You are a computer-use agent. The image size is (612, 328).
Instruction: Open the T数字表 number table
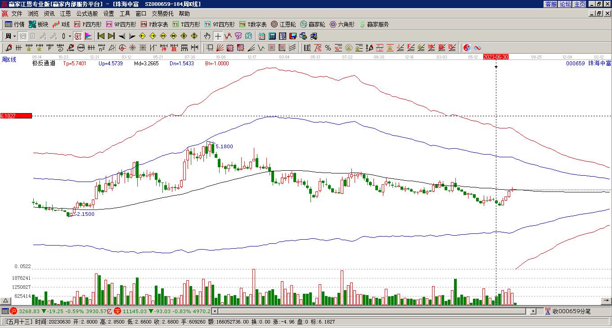pos(253,24)
